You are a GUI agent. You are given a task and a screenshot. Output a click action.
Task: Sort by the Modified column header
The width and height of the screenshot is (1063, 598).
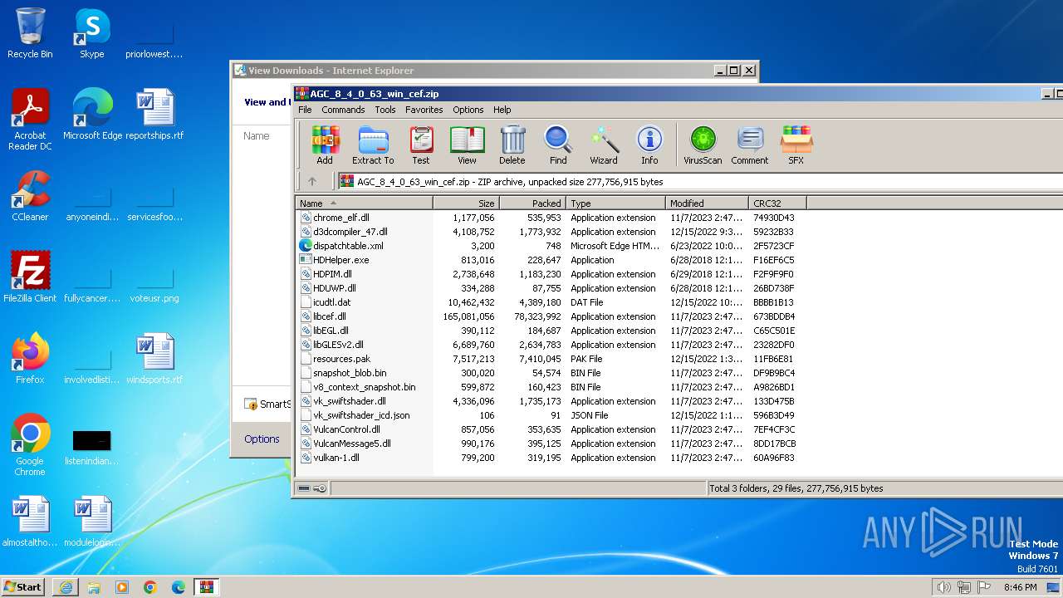tap(706, 203)
